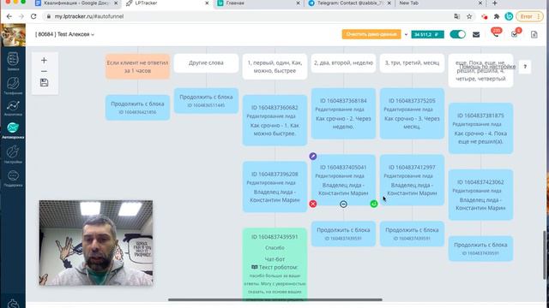Viewport: 549px width, 308px height.
Task: Open the translate page icon in address bar
Action: pyautogui.click(x=457, y=16)
